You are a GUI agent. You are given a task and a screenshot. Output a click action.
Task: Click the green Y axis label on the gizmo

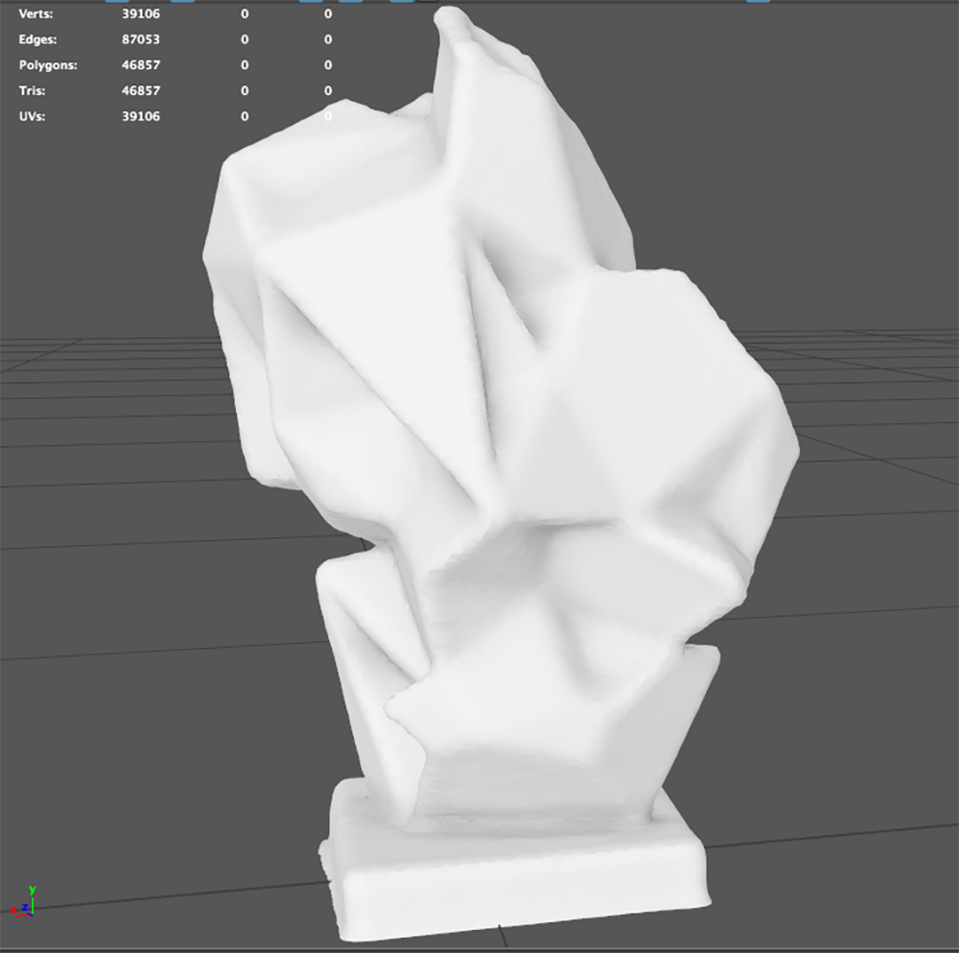pyautogui.click(x=32, y=889)
